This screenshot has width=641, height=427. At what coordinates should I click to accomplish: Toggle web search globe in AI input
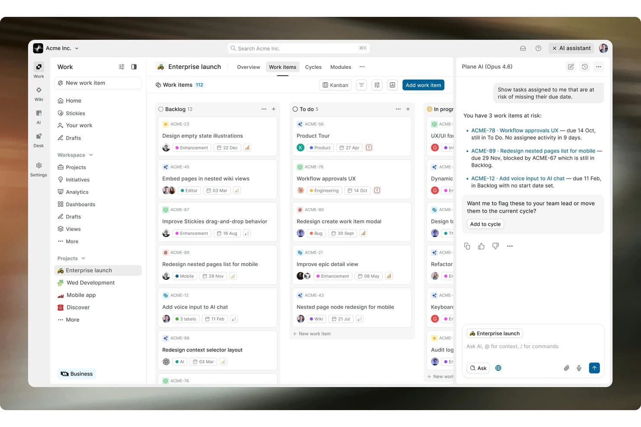(499, 368)
